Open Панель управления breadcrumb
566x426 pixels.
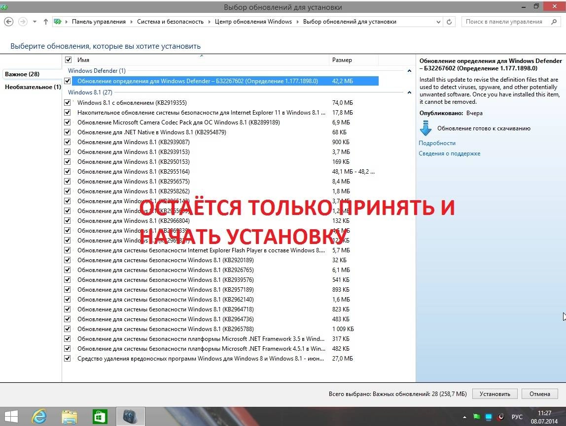(99, 22)
